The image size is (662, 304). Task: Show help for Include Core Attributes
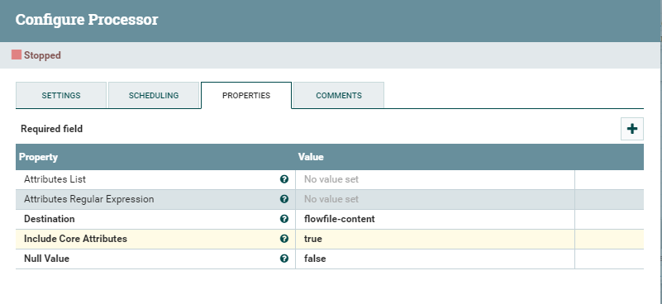pyautogui.click(x=284, y=239)
